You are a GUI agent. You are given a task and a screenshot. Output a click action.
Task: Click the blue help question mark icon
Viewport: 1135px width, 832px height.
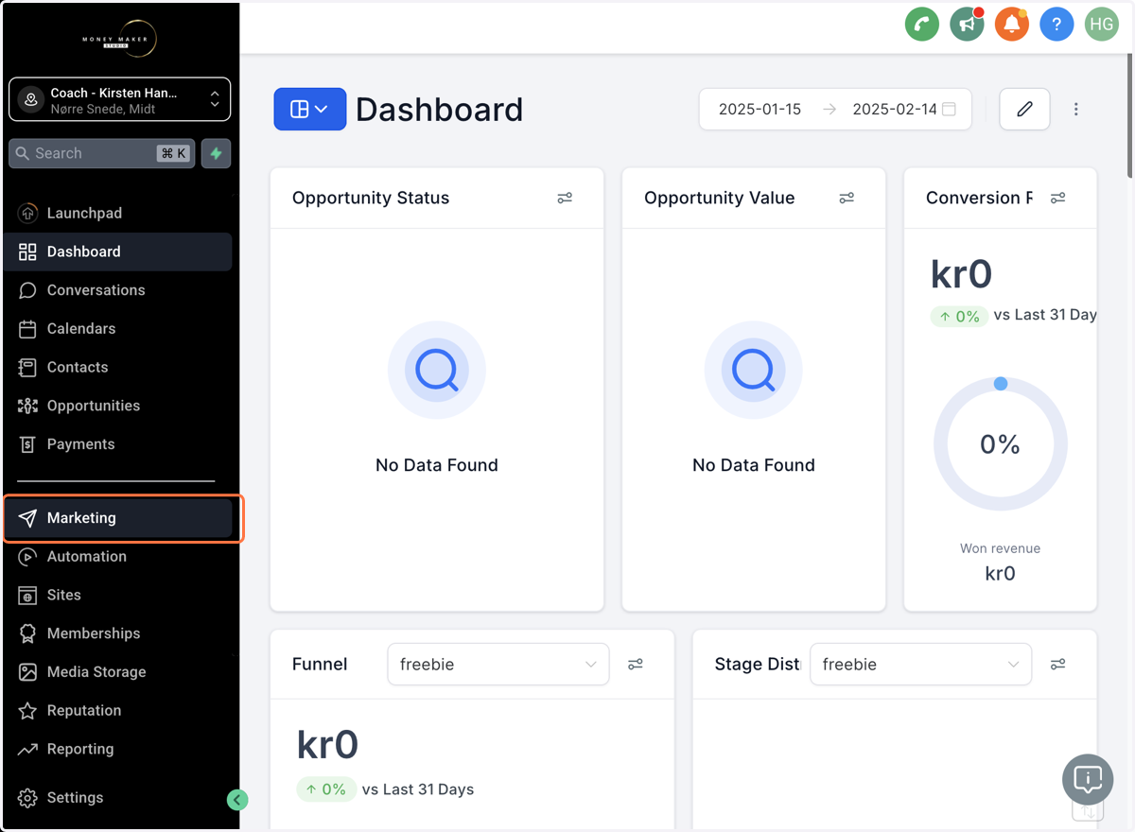point(1056,25)
